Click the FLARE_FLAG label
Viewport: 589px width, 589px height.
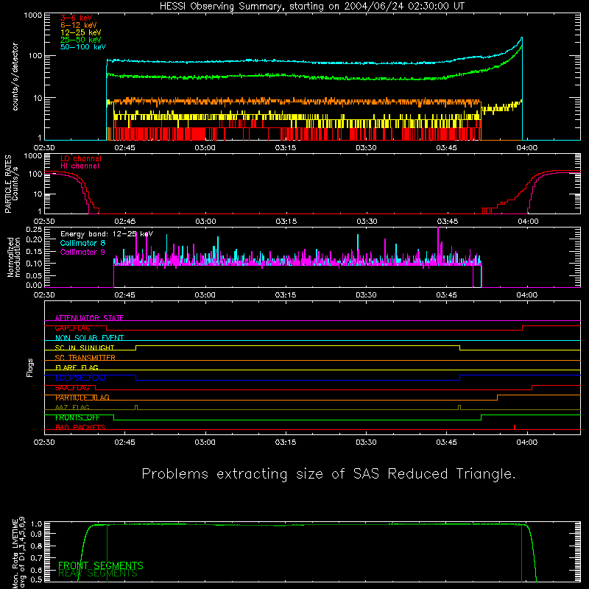click(77, 367)
